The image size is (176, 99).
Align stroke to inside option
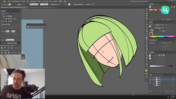(x=9, y=21)
